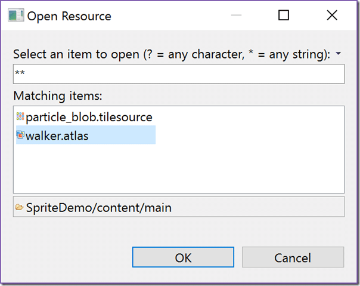
Task: Select particle_blob.tilesource in matching items
Action: coord(85,116)
